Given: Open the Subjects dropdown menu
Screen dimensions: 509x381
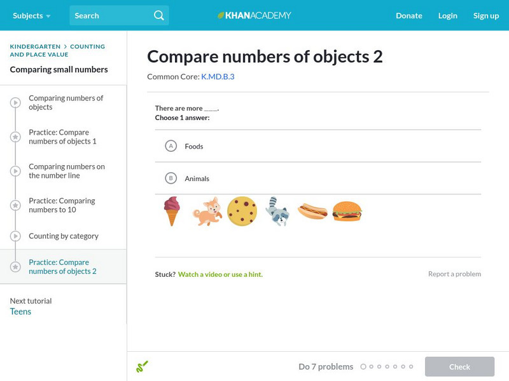Looking at the screenshot, I should point(31,15).
